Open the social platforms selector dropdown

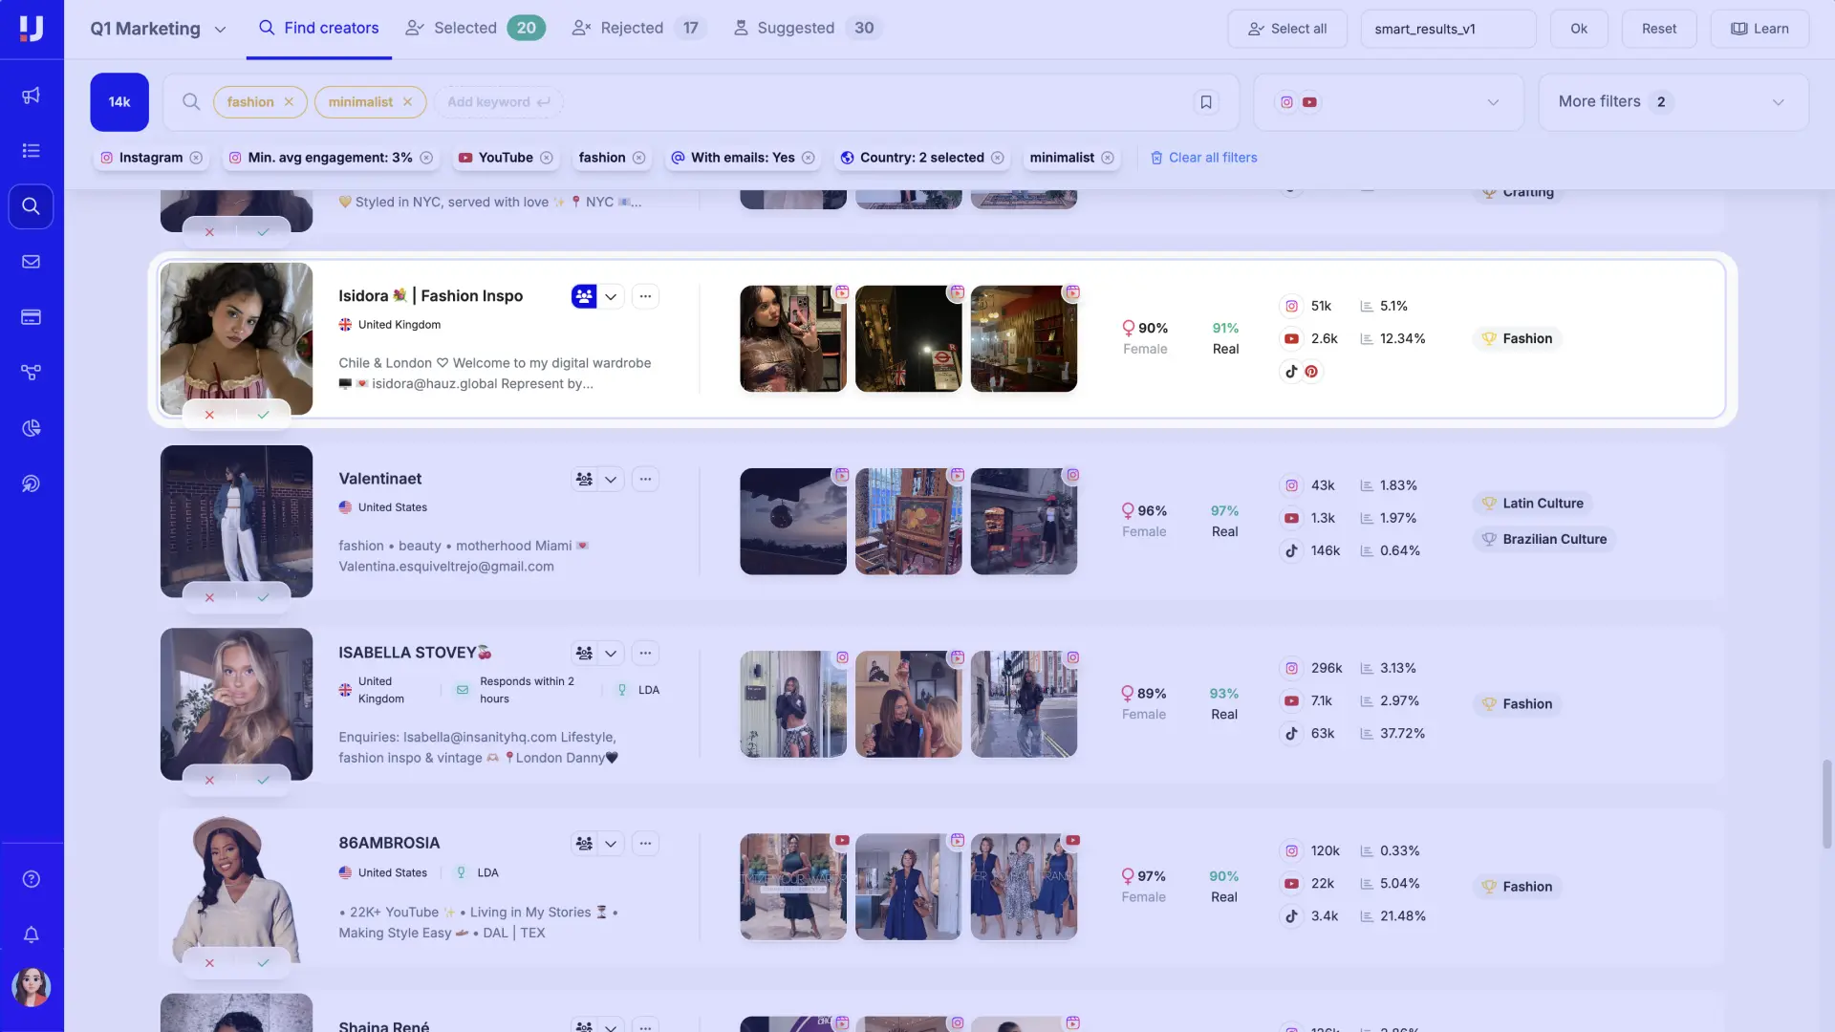tap(1389, 102)
